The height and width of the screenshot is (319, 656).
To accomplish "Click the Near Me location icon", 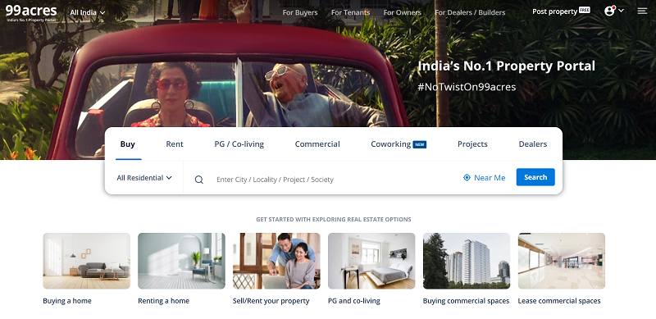I will pyautogui.click(x=467, y=177).
